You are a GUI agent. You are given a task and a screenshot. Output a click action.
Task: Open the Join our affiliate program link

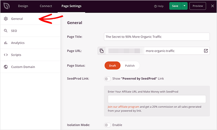pyautogui.click(x=124, y=107)
